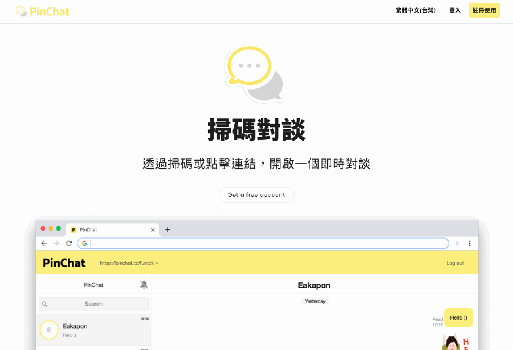Click the green window dot in the mock browser
The width and height of the screenshot is (513, 350).
[x=59, y=229]
